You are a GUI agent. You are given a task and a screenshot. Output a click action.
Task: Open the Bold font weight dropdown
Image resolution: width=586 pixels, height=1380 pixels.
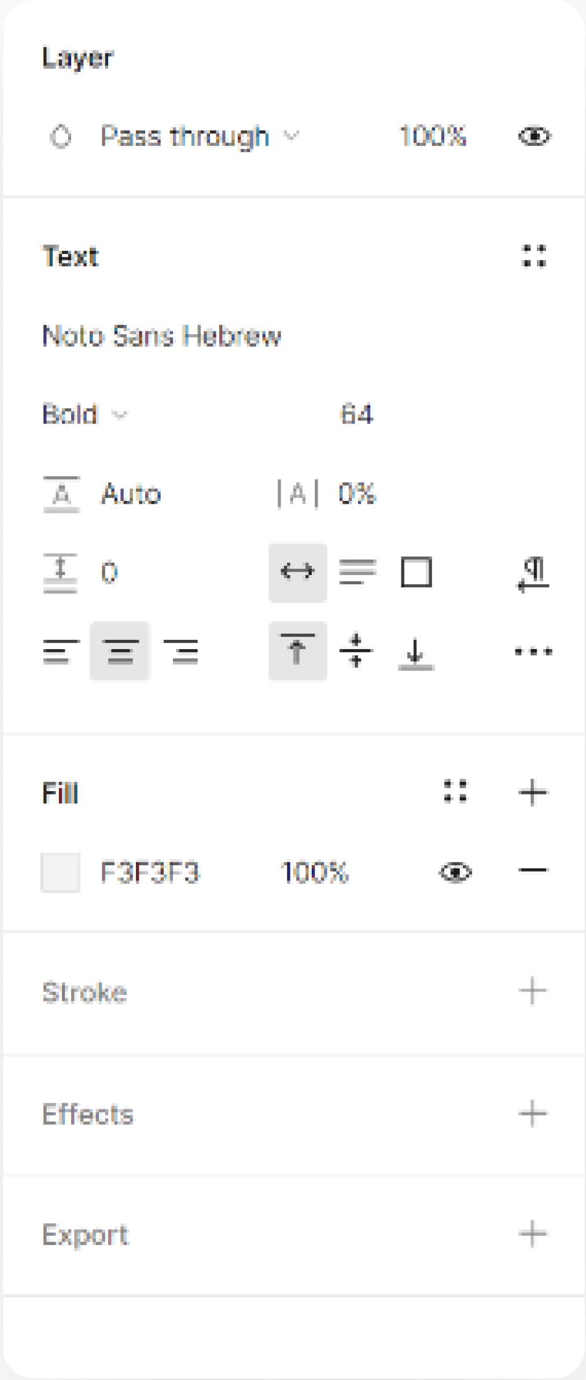pos(84,415)
